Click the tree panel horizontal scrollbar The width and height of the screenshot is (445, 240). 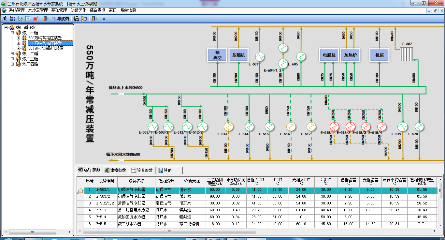[x=33, y=232]
